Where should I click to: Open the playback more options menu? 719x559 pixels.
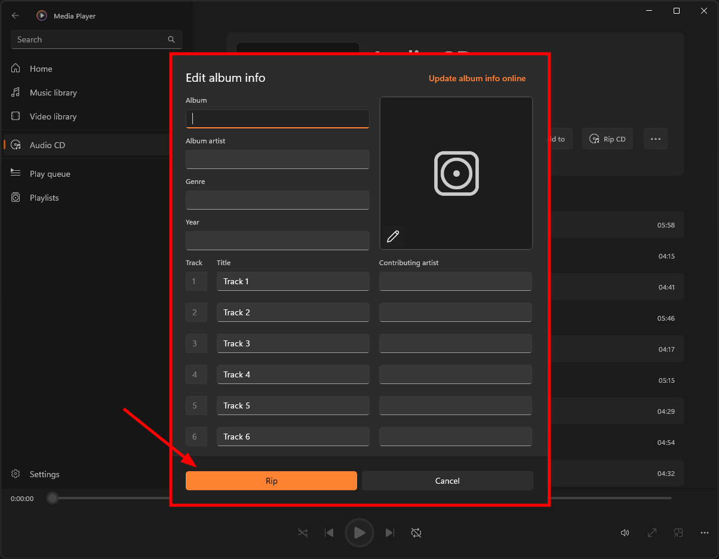click(705, 533)
